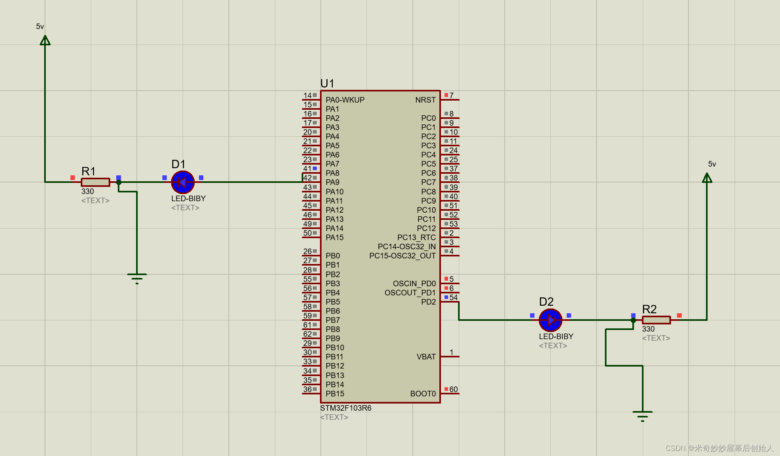Click the PB15 pin label
Screen dimensions: 780x456
click(335, 394)
